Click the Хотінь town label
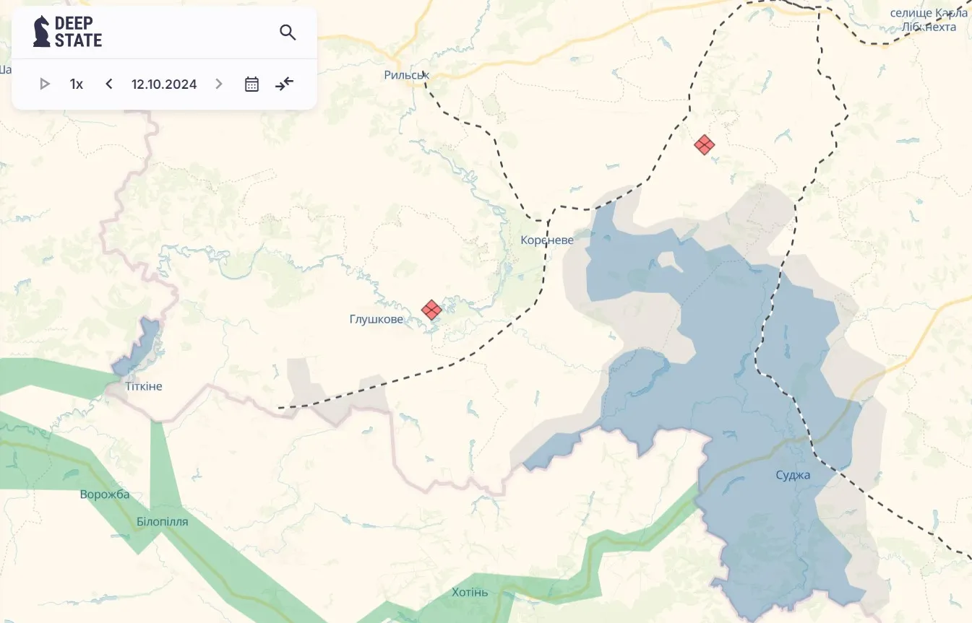The width and height of the screenshot is (972, 623). coord(470,593)
